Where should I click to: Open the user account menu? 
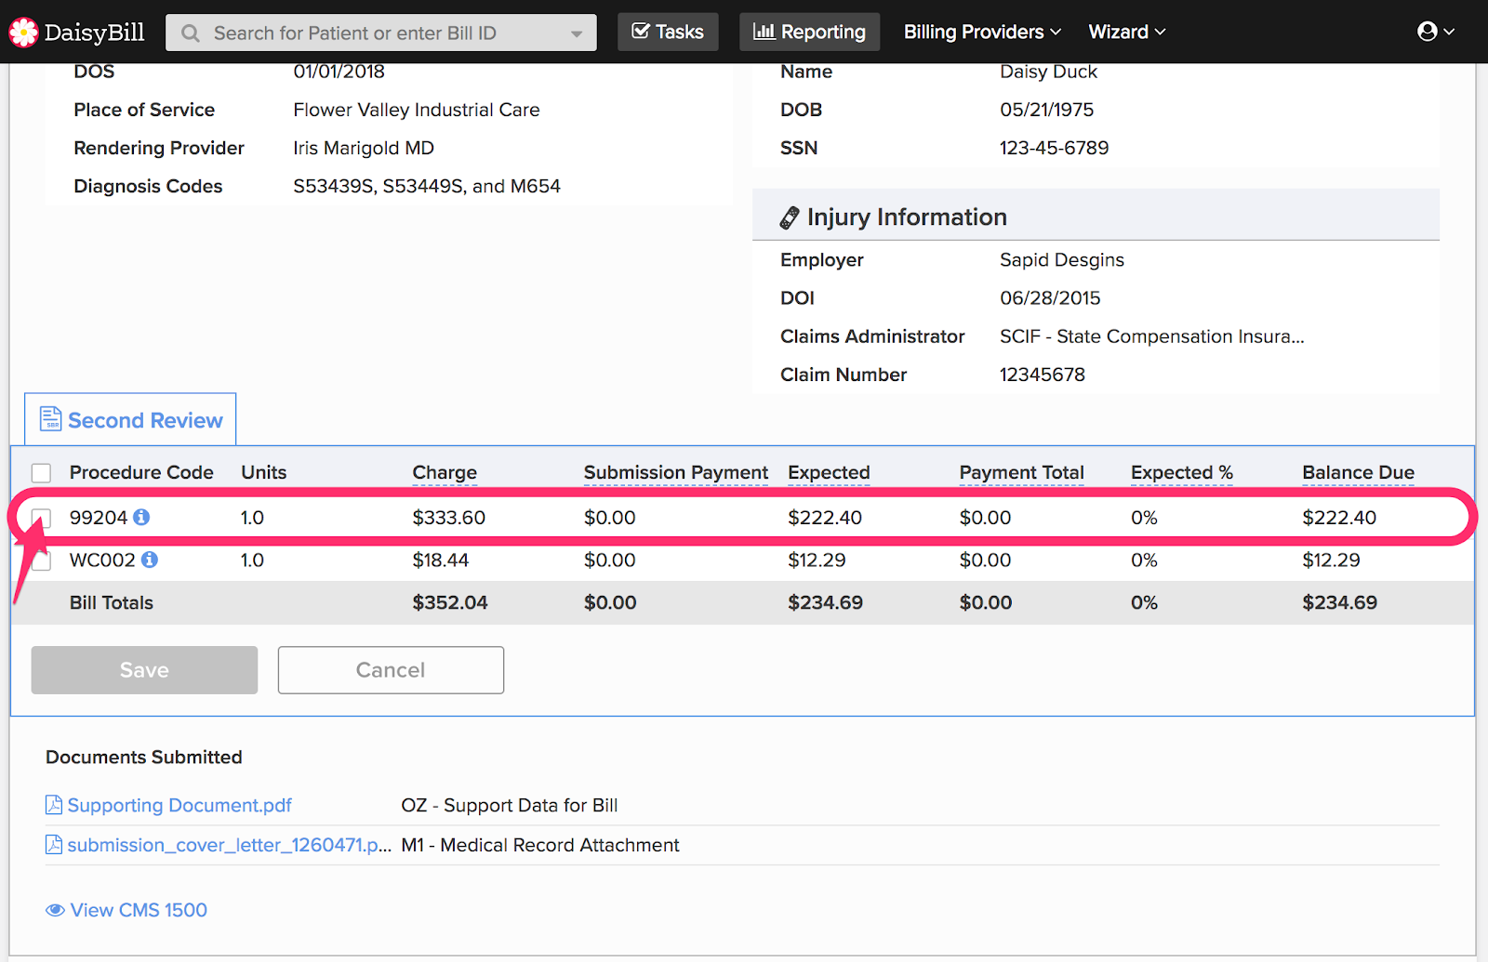[1435, 33]
